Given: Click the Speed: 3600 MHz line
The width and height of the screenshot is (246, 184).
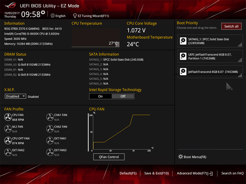Looking at the screenshot, I should coord(15,39).
